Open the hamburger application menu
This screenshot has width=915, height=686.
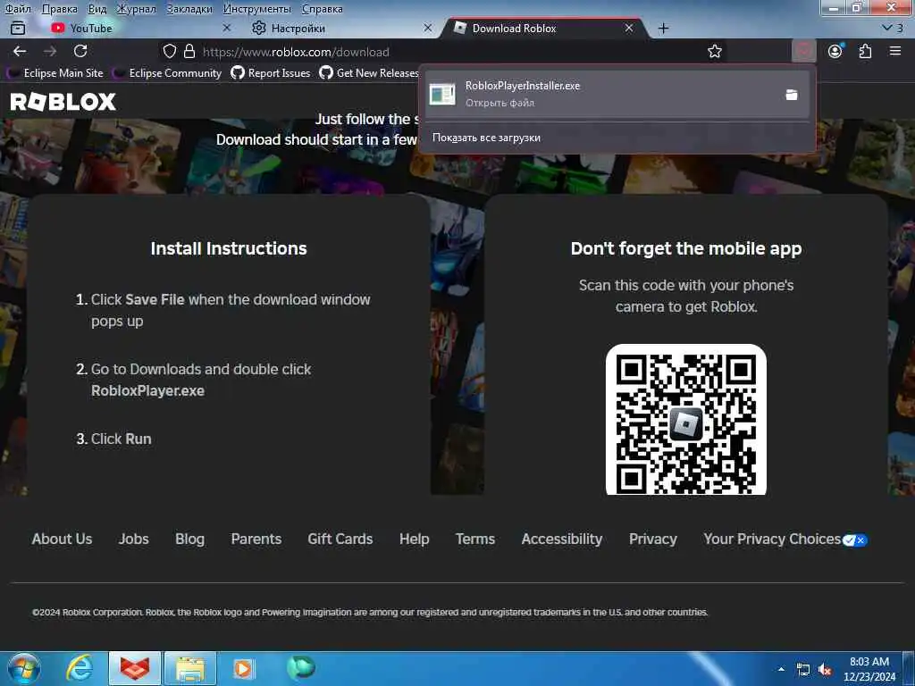point(895,51)
